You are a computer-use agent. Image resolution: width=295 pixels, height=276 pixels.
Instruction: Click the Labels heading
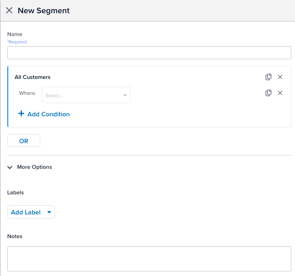[x=16, y=193]
